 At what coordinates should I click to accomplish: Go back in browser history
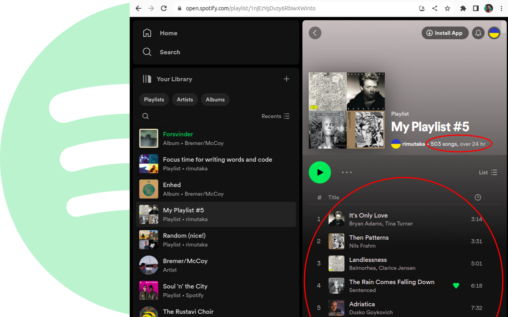[138, 8]
